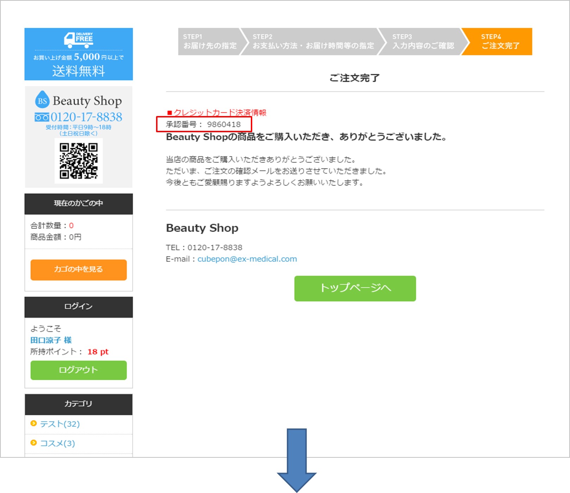This screenshot has height=493, width=570.
Task: Go to トップページへ green button
Action: pyautogui.click(x=355, y=288)
